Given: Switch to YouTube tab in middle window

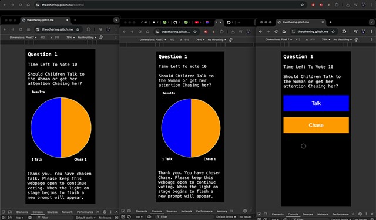Looking at the screenshot, I should point(197,22).
